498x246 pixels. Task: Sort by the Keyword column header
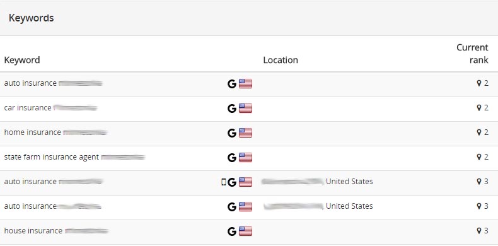22,60
